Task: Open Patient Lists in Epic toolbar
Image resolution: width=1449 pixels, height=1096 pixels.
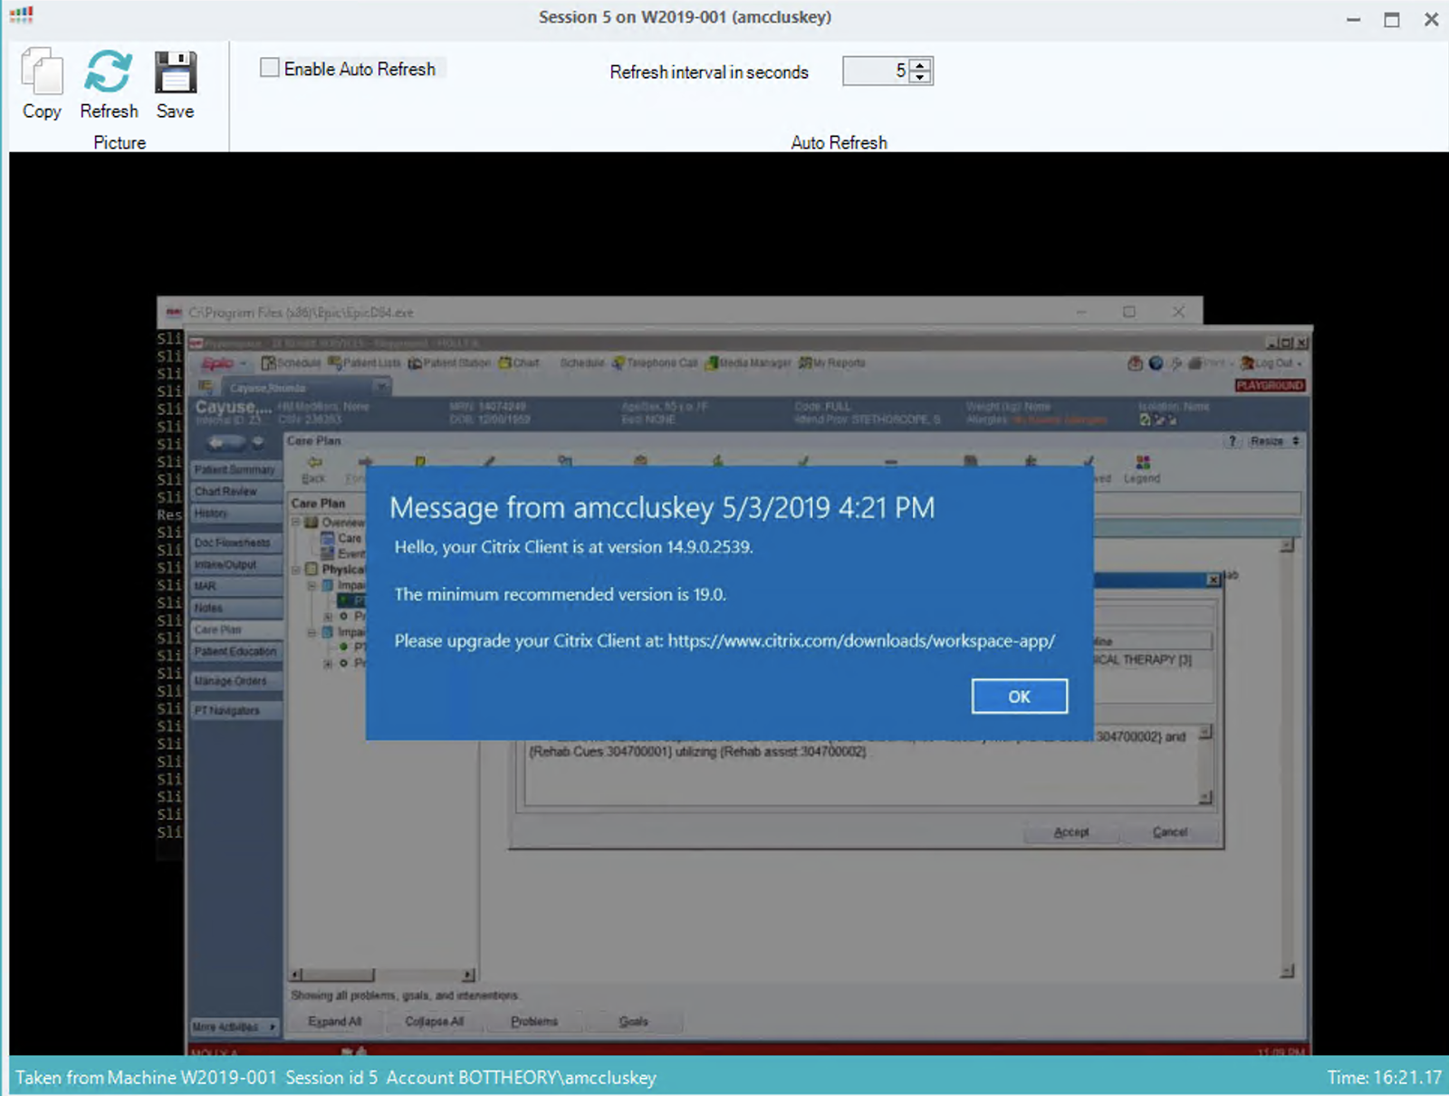Action: click(365, 363)
